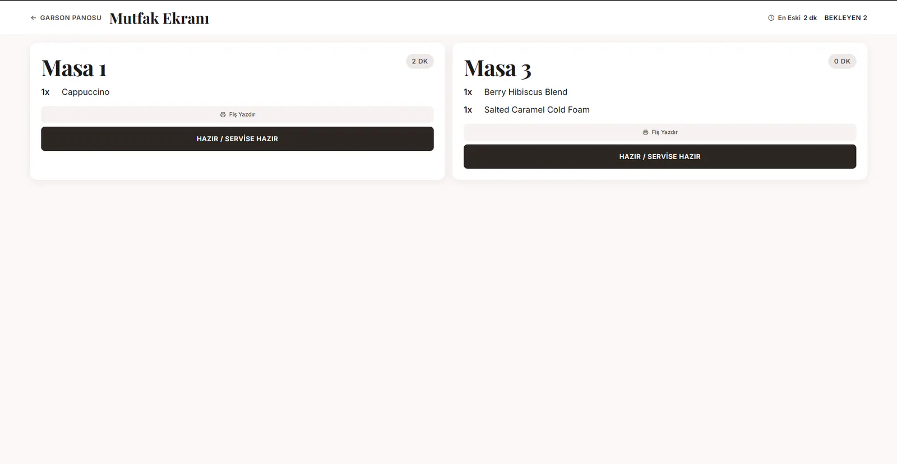897x464 pixels.
Task: Click the Bekleyen 2 counter
Action: pyautogui.click(x=845, y=18)
